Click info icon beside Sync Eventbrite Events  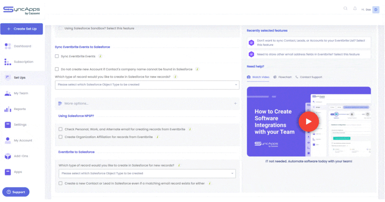coord(100,56)
